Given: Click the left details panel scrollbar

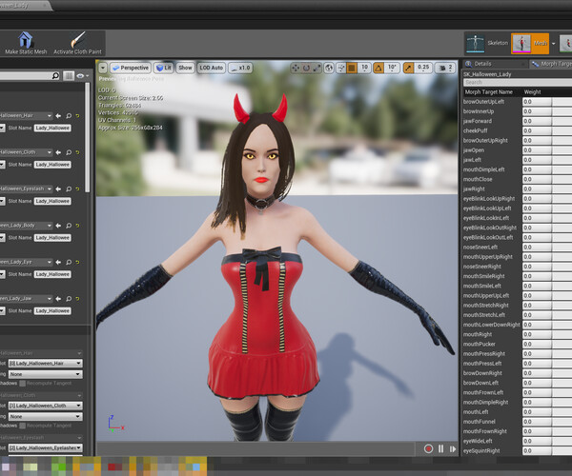Looking at the screenshot, I should point(87,137).
